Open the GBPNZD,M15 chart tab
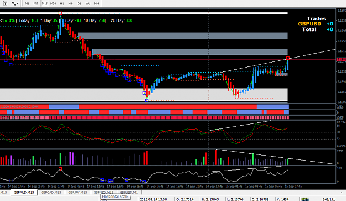This screenshot has height=201, width=346. pyautogui.click(x=104, y=192)
